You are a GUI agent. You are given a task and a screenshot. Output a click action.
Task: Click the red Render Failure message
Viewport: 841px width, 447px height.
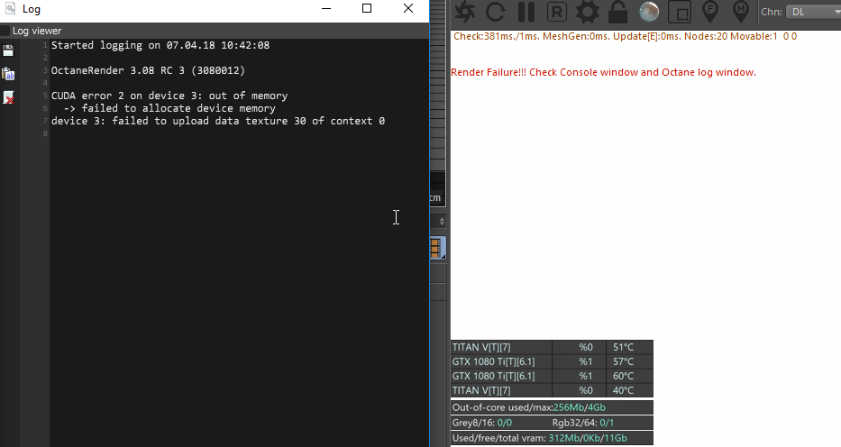coord(603,72)
